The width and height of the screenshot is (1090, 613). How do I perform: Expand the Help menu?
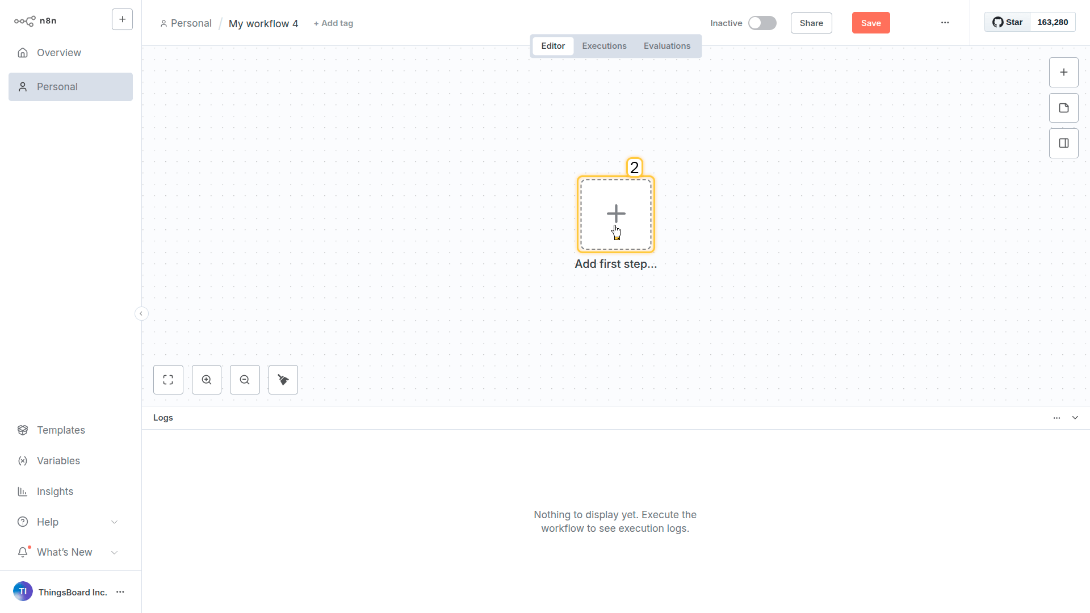pos(114,522)
